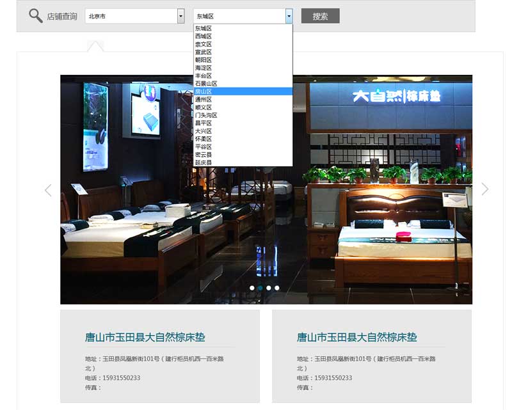
Task: Click the 搜索 search button
Action: tap(321, 16)
